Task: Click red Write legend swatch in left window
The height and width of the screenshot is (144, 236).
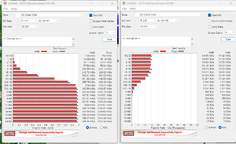Action: (44, 51)
